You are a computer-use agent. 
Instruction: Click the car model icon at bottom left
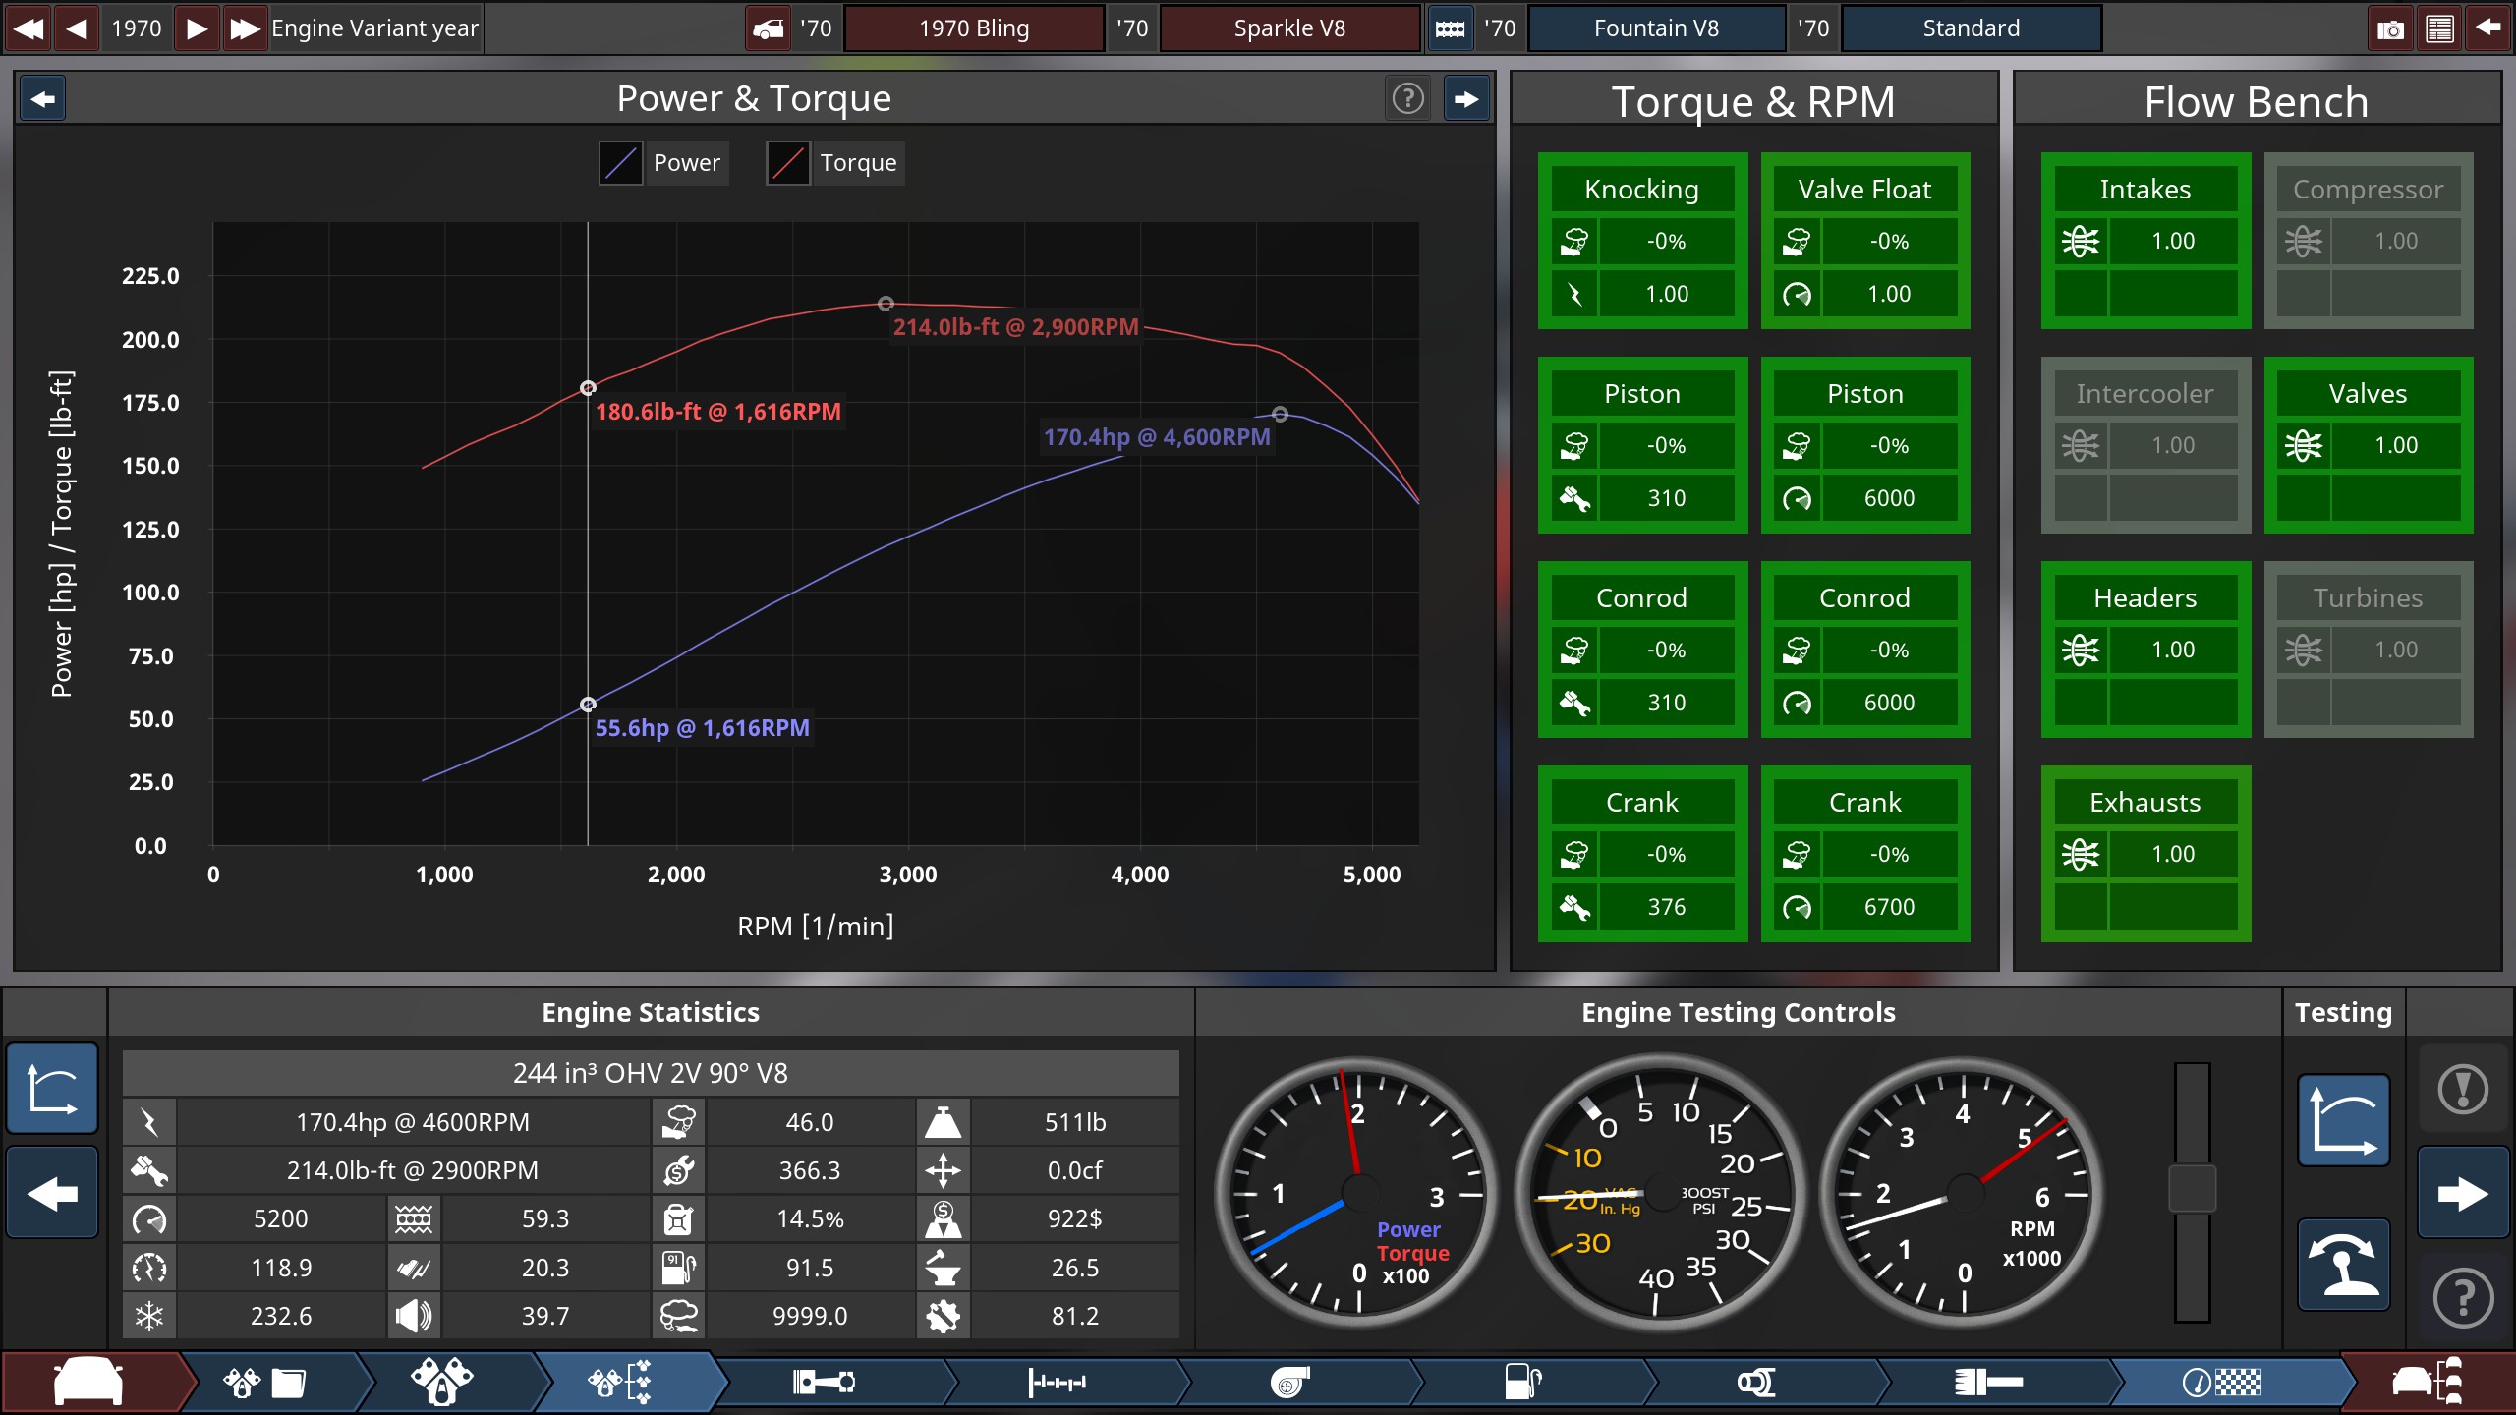pyautogui.click(x=88, y=1383)
